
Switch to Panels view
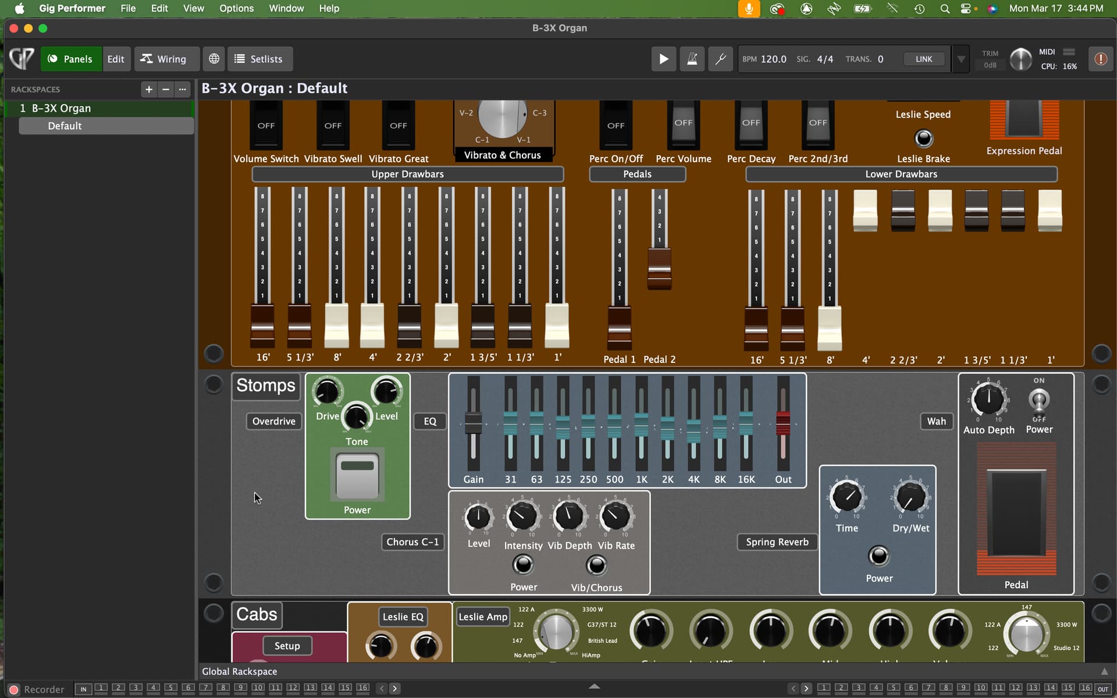click(x=70, y=59)
